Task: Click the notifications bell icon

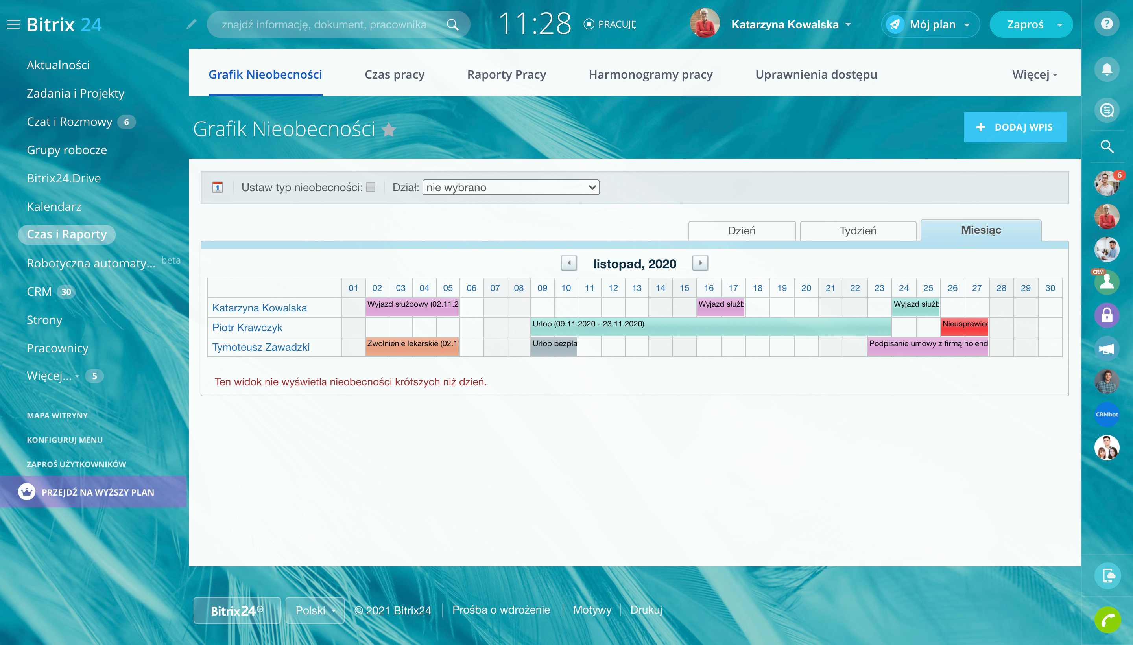Action: tap(1106, 69)
